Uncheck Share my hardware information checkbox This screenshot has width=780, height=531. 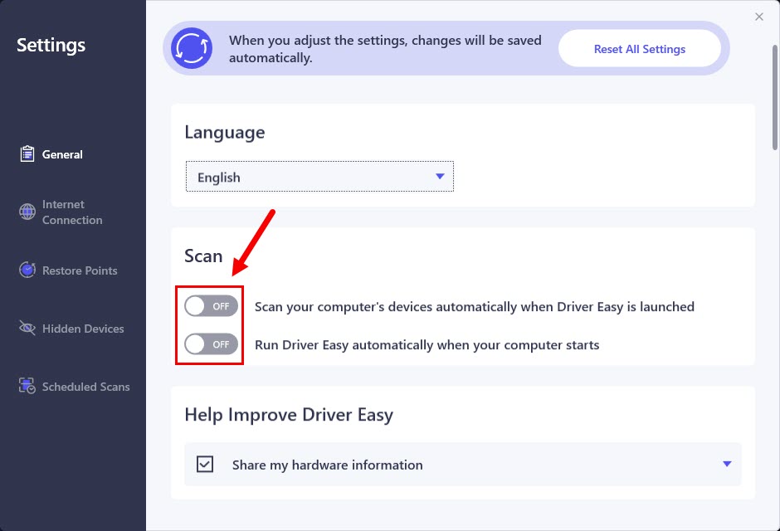pos(205,465)
